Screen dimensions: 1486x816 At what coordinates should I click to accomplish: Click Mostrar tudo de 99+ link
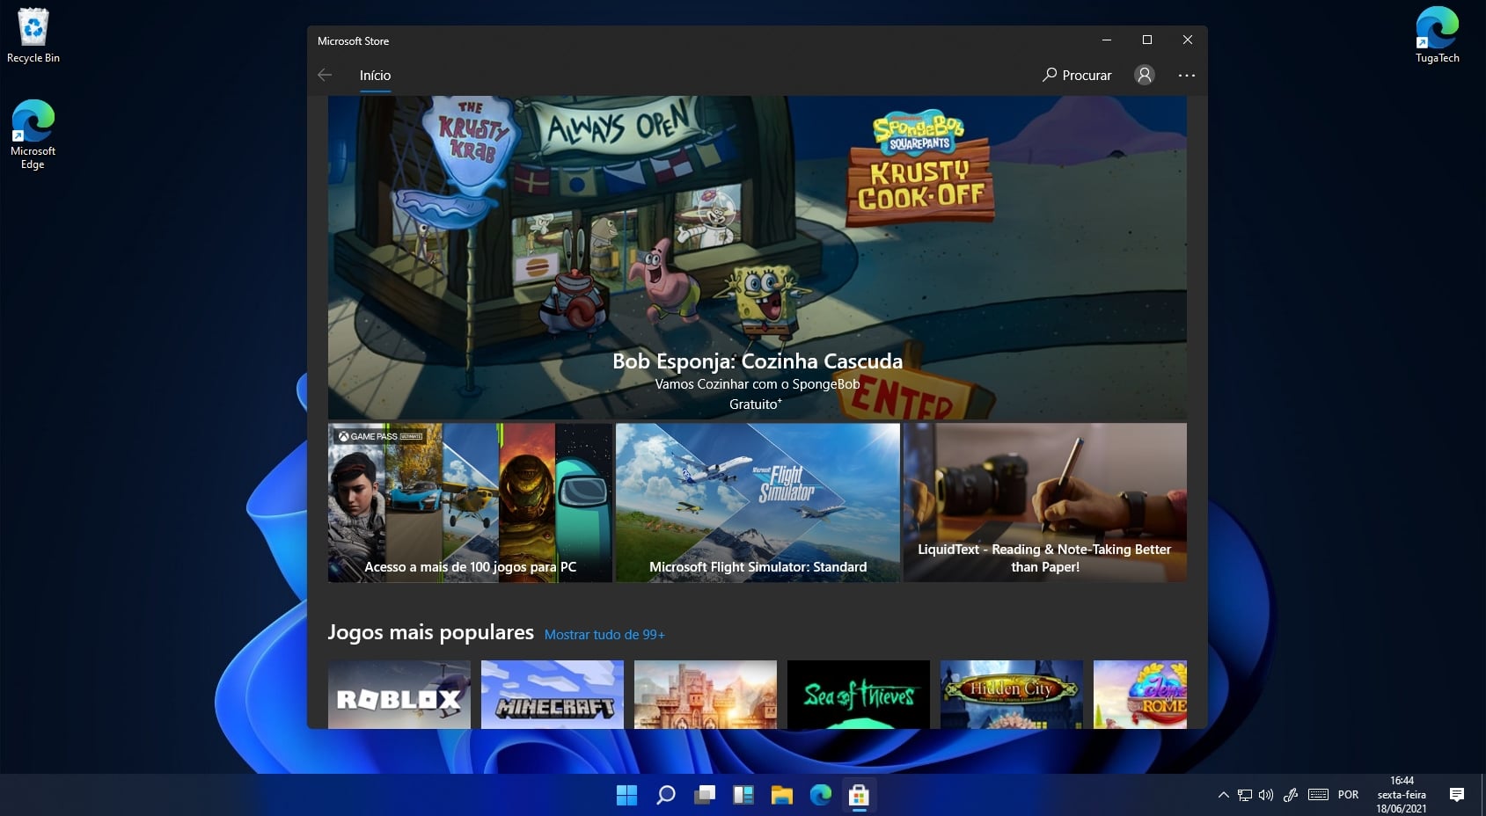(604, 635)
